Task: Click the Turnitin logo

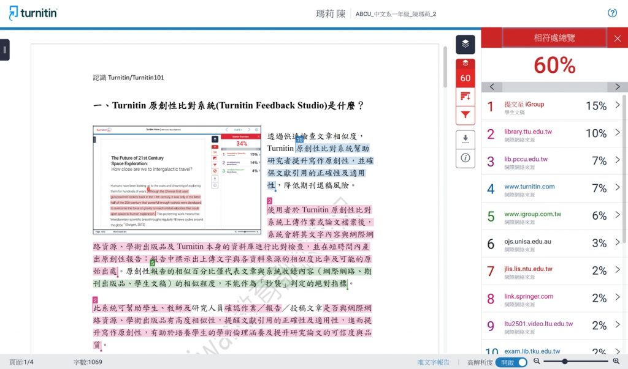Action: (33, 13)
